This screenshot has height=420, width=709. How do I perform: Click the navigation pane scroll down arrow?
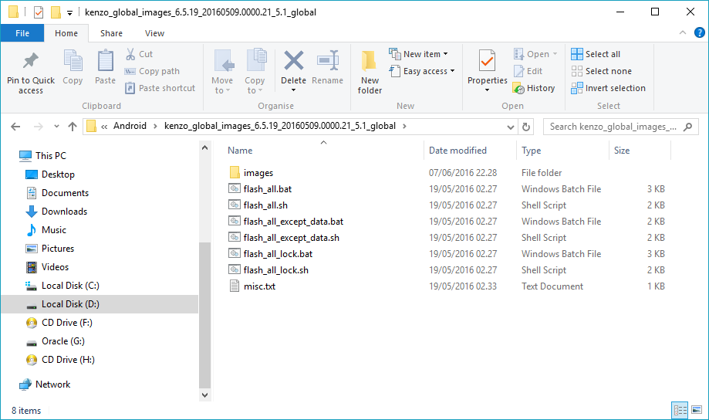point(204,395)
